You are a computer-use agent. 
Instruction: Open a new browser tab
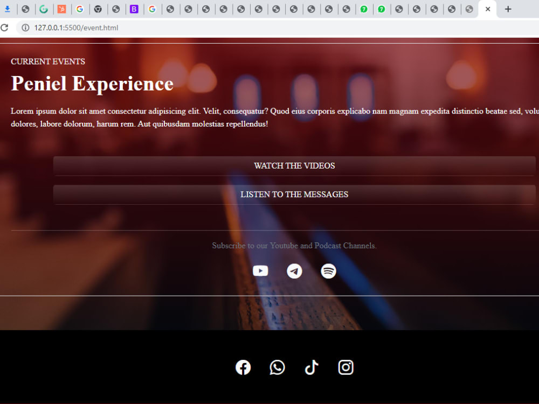(508, 9)
